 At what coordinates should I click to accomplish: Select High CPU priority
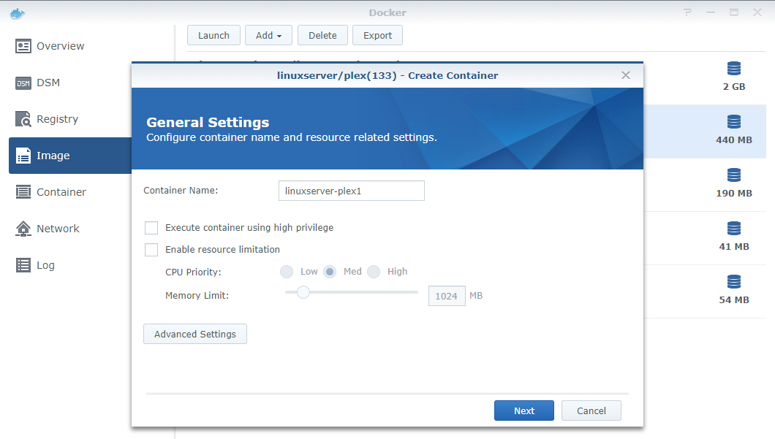coord(374,272)
